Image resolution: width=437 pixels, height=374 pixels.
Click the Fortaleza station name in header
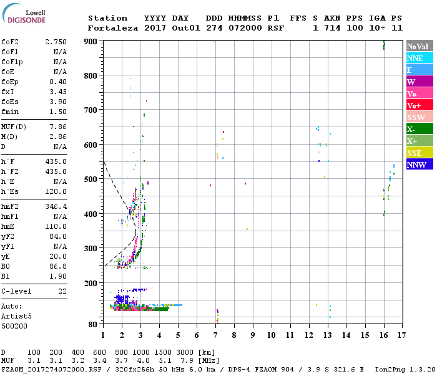tap(113, 28)
